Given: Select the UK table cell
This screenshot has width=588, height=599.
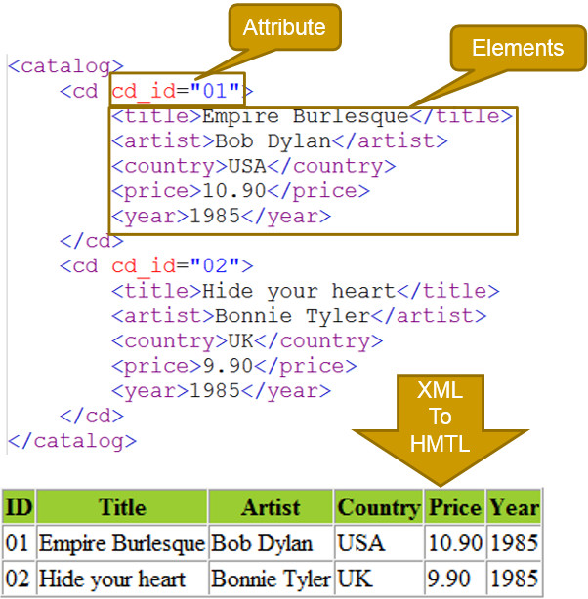Looking at the screenshot, I should 378,578.
